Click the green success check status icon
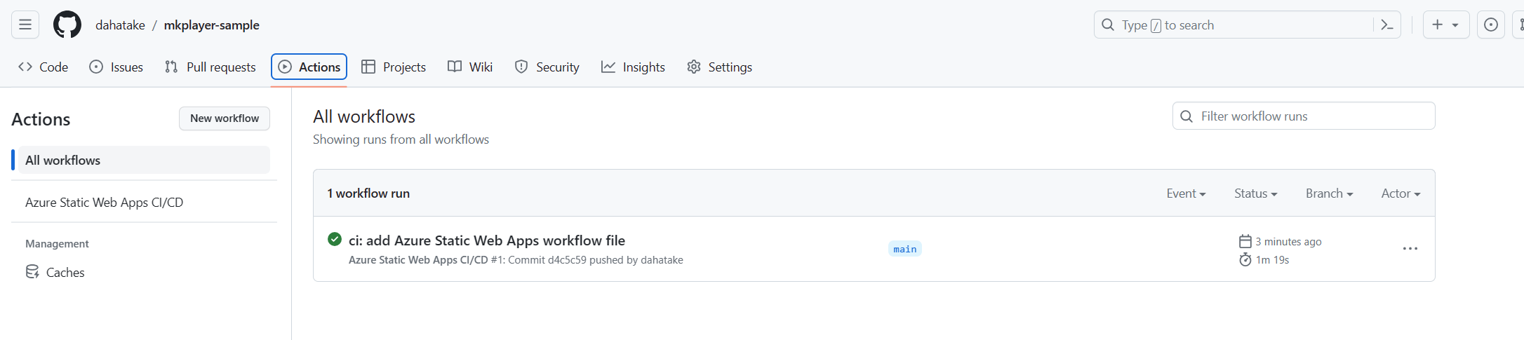 click(x=335, y=239)
